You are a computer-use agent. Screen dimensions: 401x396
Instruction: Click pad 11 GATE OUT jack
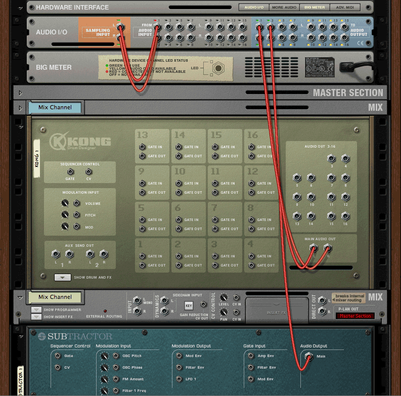point(215,192)
